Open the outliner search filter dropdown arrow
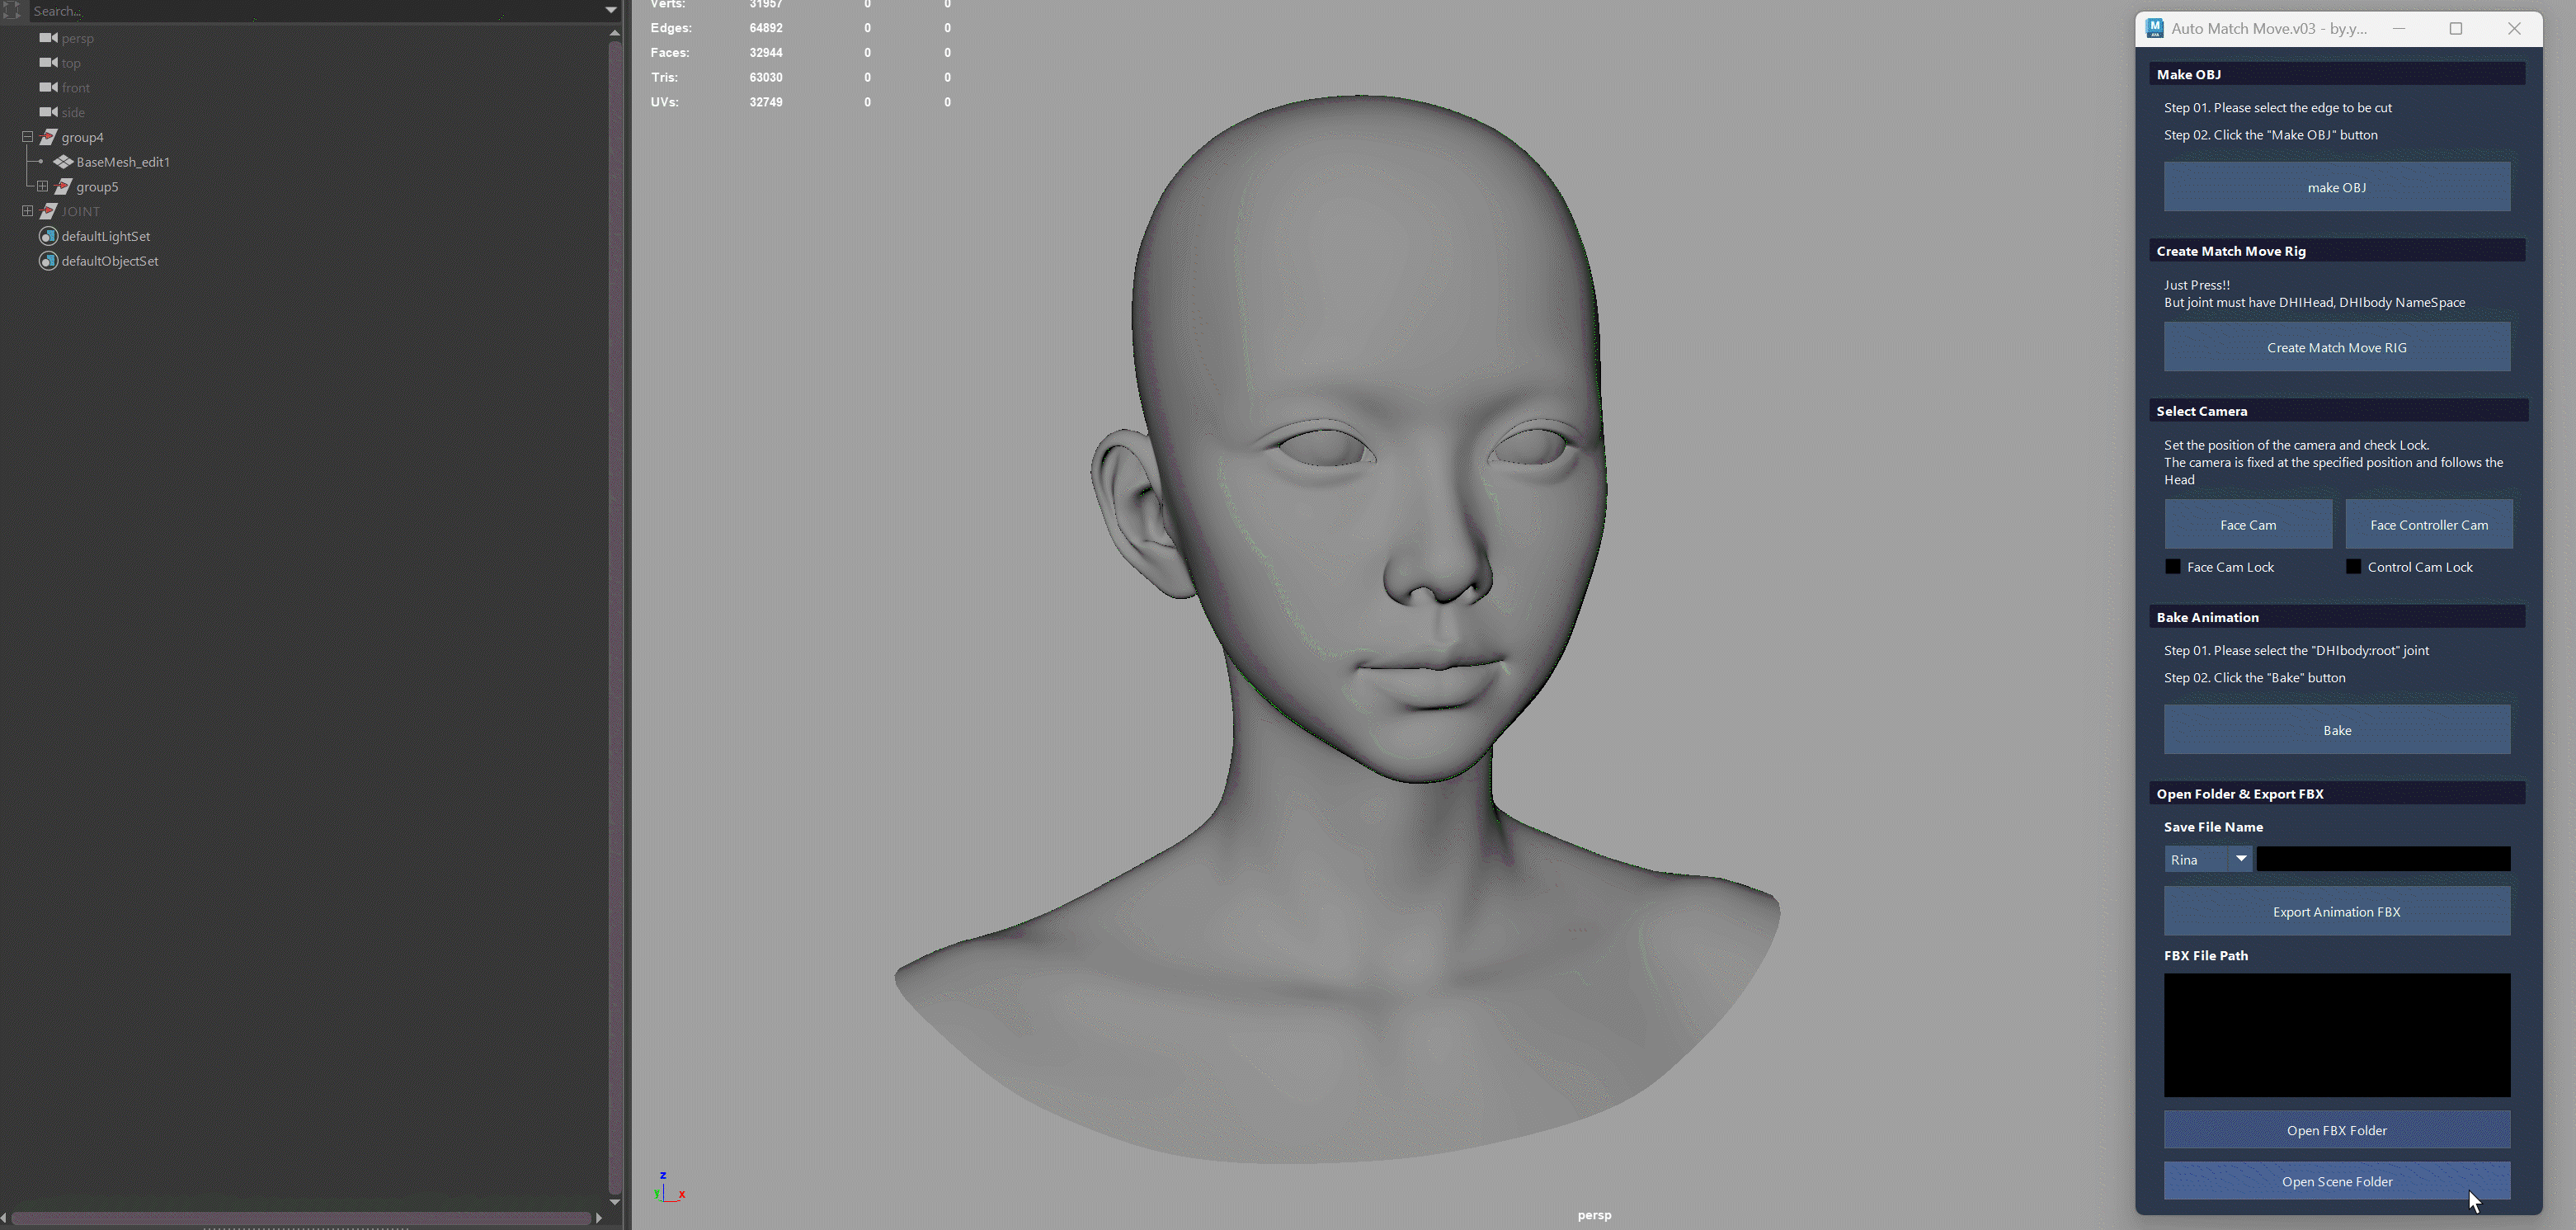Screen dimensions: 2576x1230 click(610, 10)
